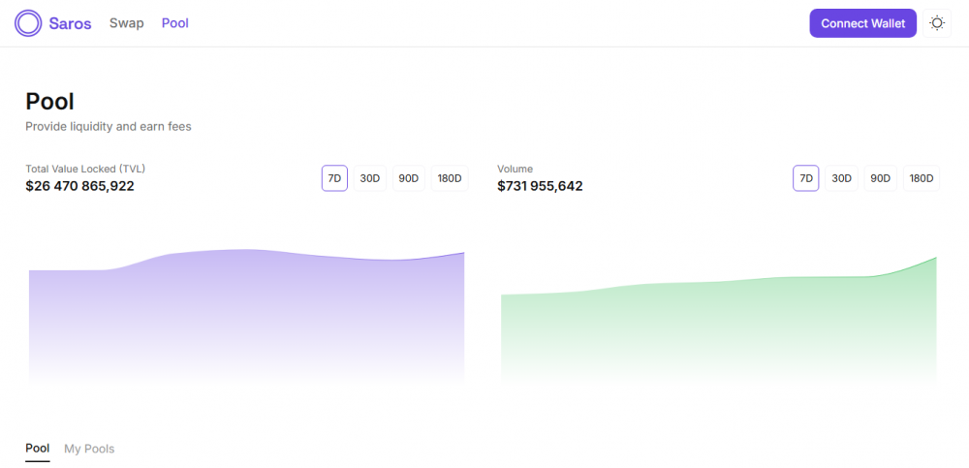Click the purple TVL area chart
969x468 pixels.
click(x=247, y=310)
